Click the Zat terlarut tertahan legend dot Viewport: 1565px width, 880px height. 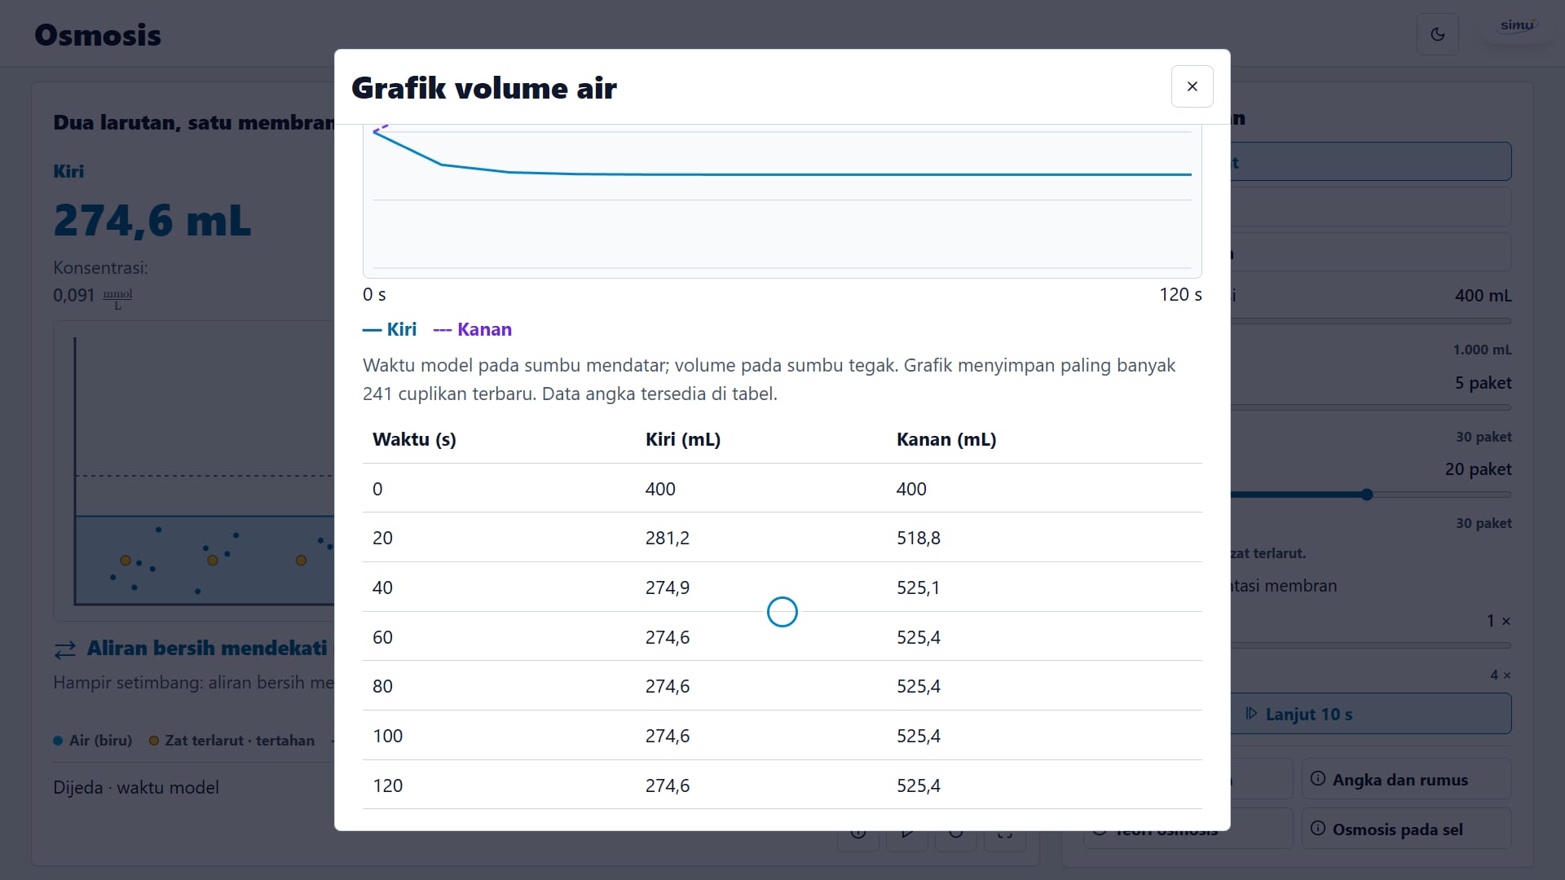(154, 741)
